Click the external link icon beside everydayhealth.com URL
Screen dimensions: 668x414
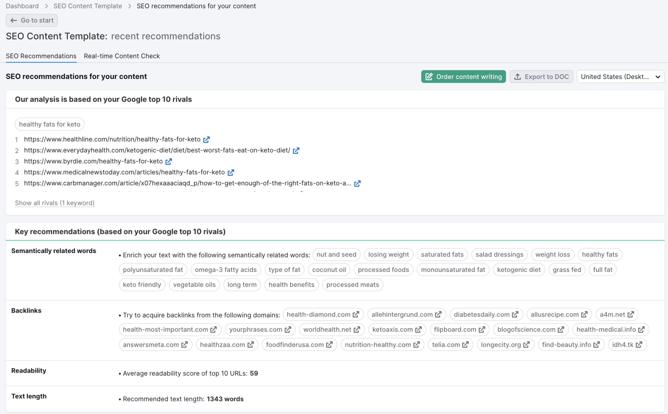point(296,150)
